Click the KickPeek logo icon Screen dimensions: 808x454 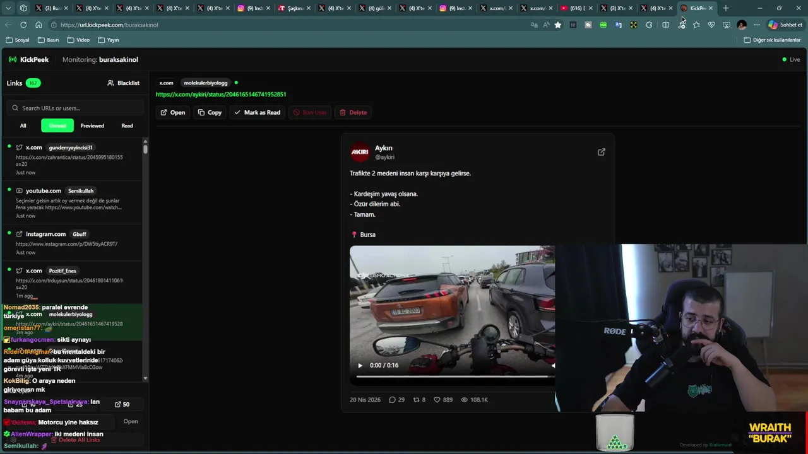13,59
